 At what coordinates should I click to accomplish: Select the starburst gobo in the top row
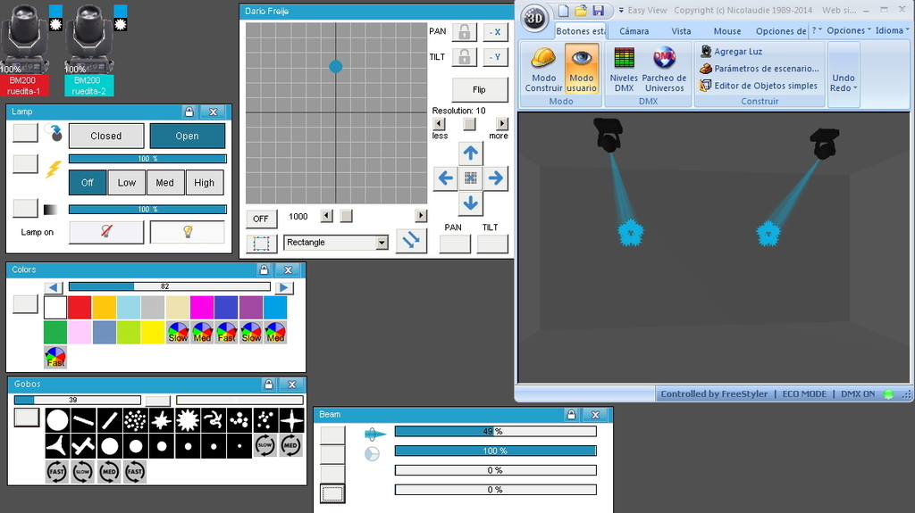coord(188,420)
